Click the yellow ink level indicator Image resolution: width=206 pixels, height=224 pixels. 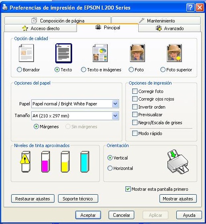tap(65, 162)
